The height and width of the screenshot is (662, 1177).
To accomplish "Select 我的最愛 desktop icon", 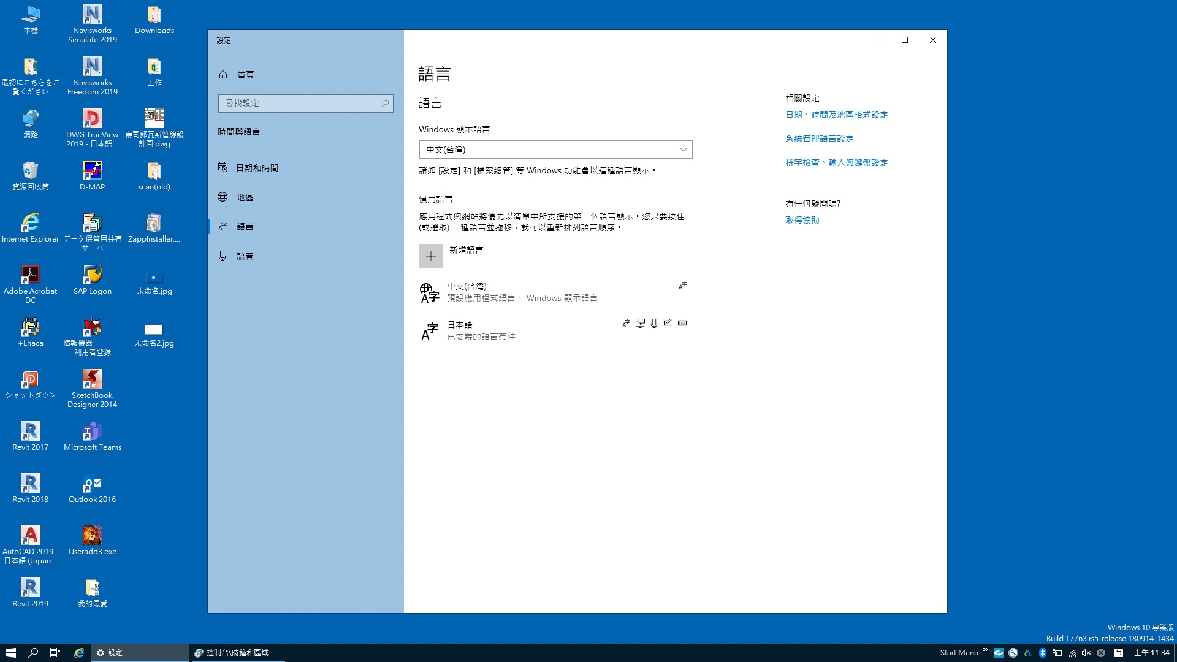I will click(x=93, y=593).
